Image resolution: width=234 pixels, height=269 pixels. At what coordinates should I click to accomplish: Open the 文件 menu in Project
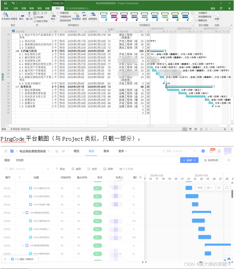[6, 8]
